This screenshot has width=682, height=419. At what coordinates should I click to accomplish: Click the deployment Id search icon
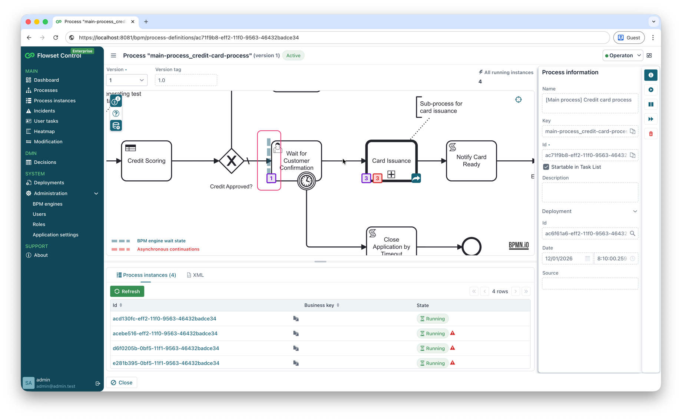[x=633, y=233]
